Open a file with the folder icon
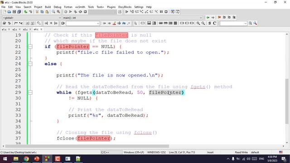290x163 pixels. [9, 12]
